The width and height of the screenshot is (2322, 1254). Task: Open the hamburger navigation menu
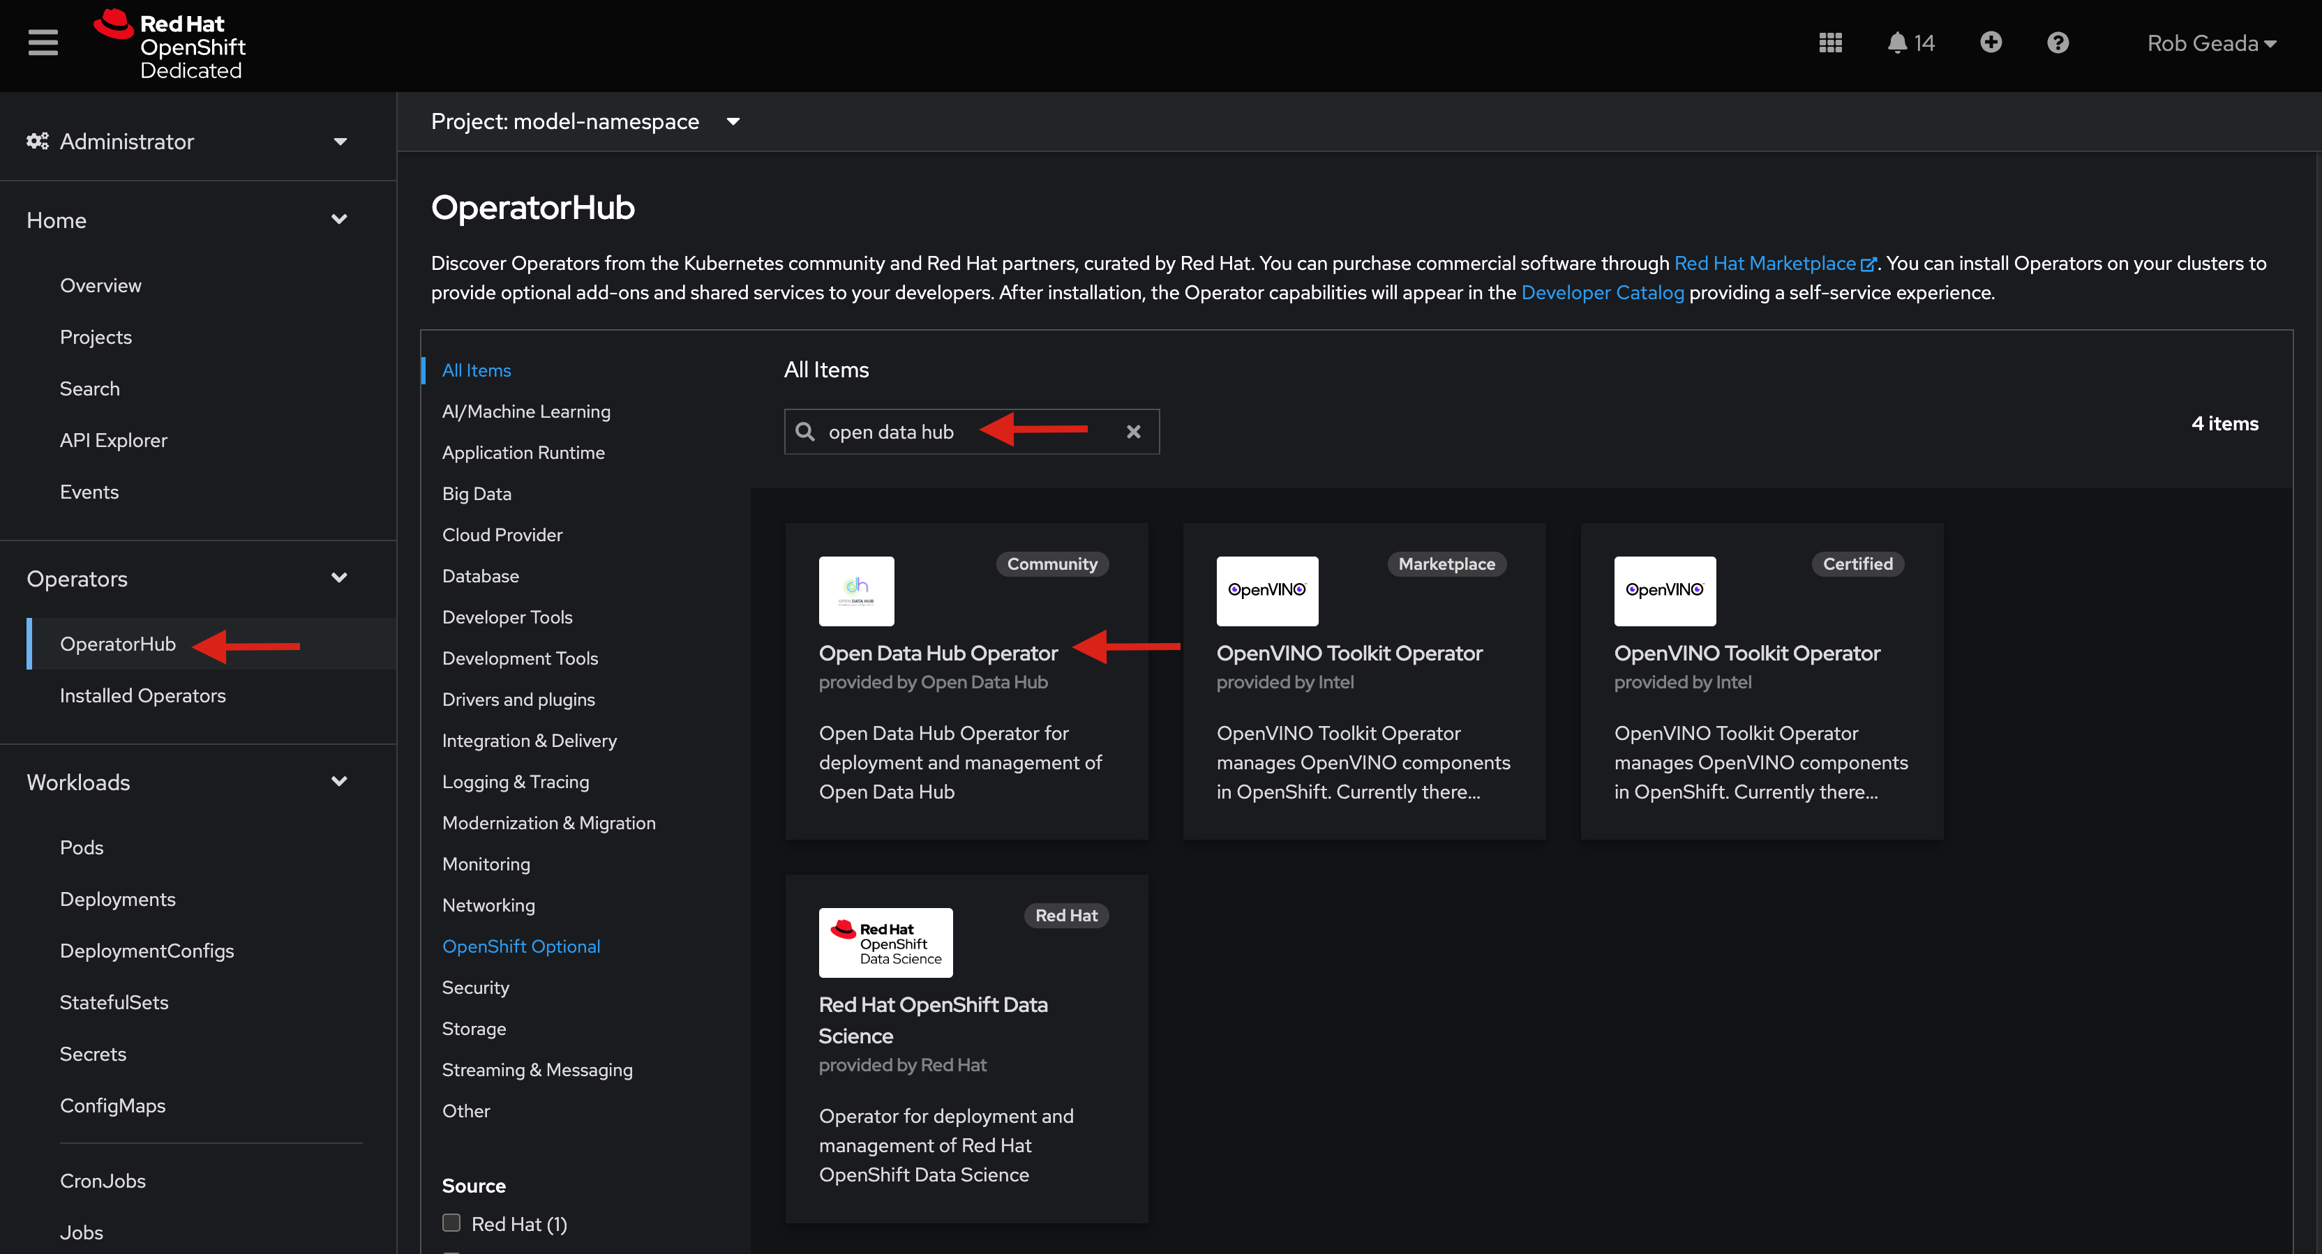pos(43,43)
